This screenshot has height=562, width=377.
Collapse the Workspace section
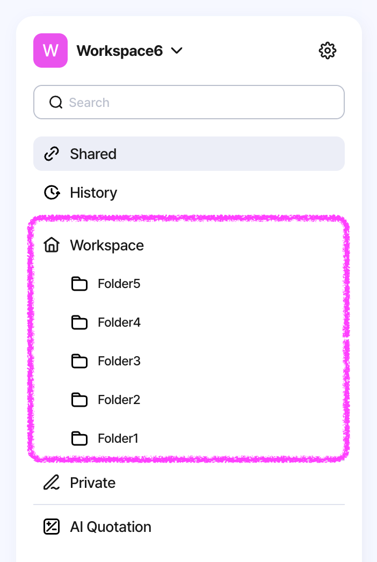click(x=189, y=245)
